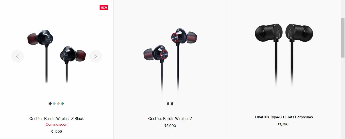The height and width of the screenshot is (139, 345).
Task: Open OnePlus Bullets Wireless 2 product link
Action: 170,119
